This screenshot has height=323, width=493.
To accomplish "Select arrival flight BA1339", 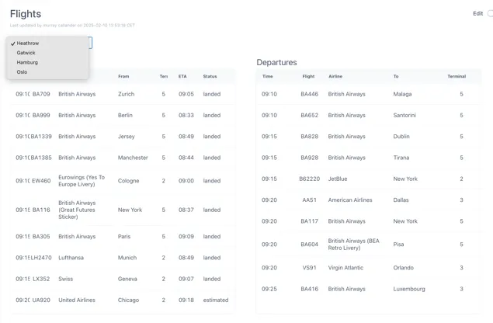I will [x=41, y=137].
